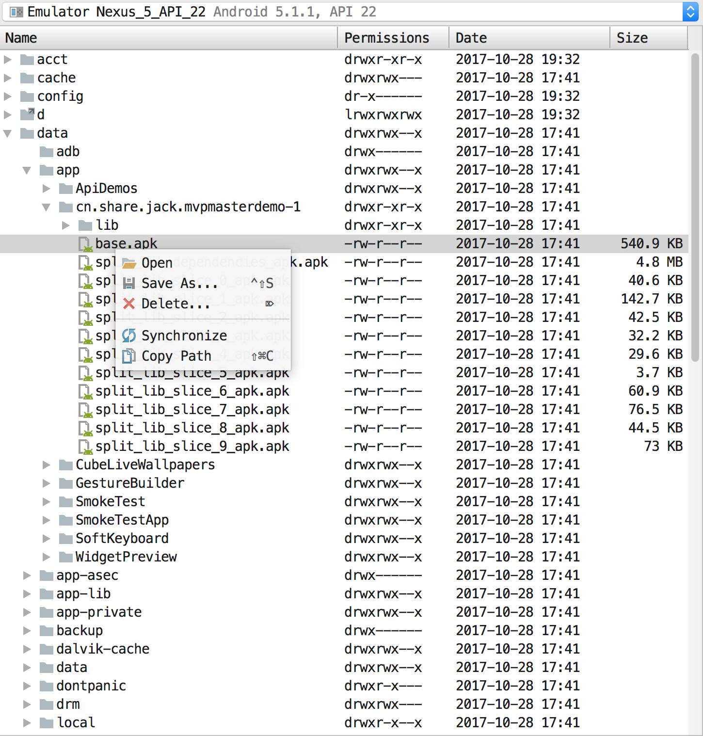
Task: Select the split_lib_slice_8_apk.apk file row
Action: pyautogui.click(x=344, y=428)
